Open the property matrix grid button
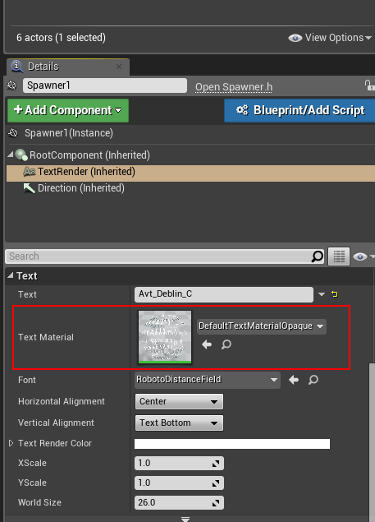This screenshot has width=375, height=522. click(339, 256)
